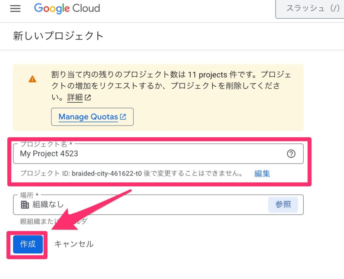Click the help icon in the project name field
This screenshot has width=344, height=279.
pos(291,154)
